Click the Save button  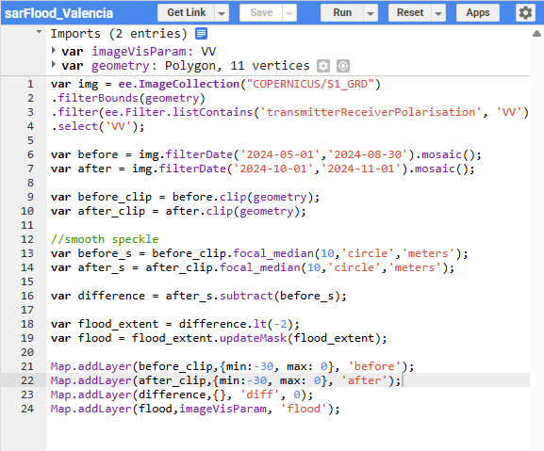click(261, 13)
